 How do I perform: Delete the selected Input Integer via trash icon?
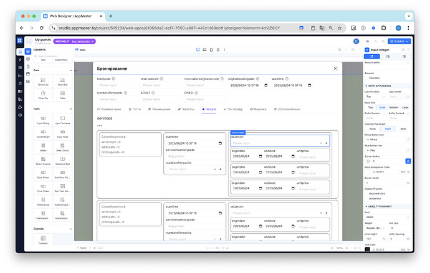(409, 50)
